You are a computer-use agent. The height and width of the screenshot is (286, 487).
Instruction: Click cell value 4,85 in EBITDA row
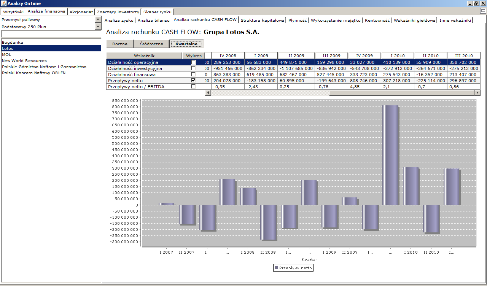point(364,86)
